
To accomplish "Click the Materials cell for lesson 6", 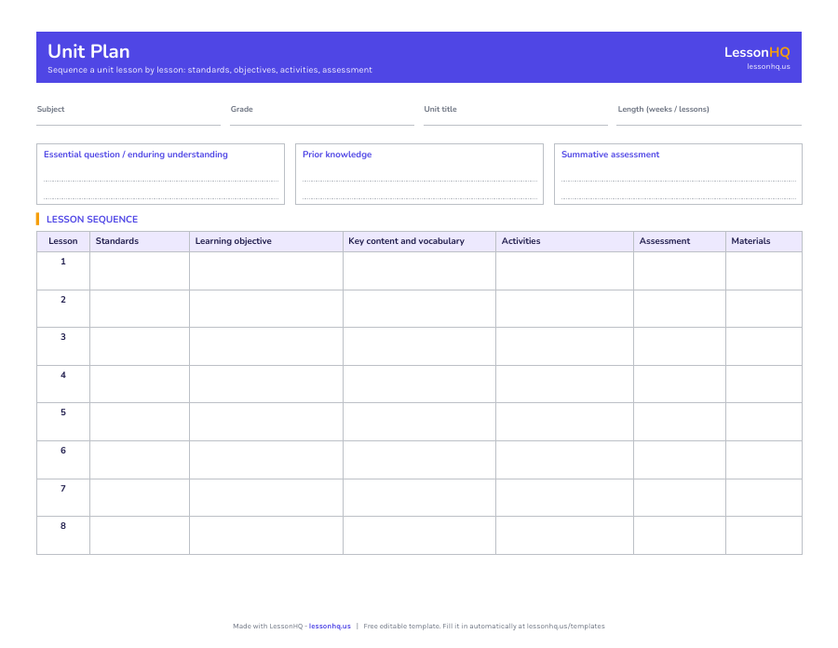I will [x=764, y=459].
